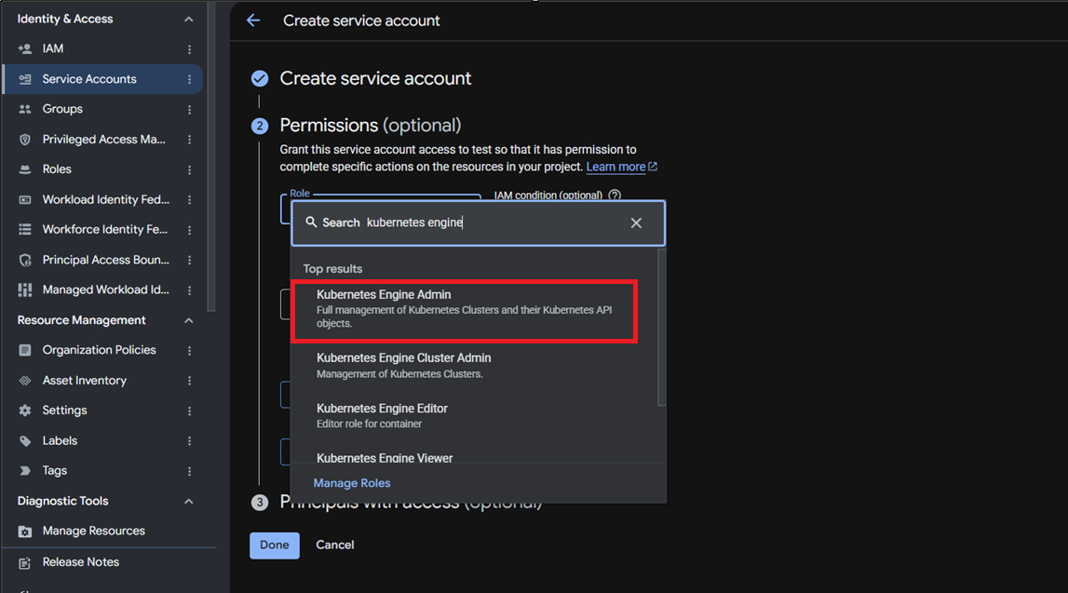Click the Groups people icon

(x=25, y=109)
